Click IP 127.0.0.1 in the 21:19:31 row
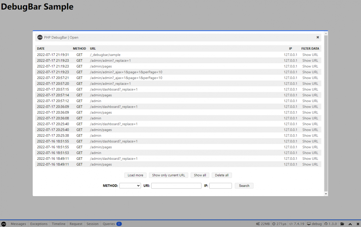 click(x=290, y=55)
